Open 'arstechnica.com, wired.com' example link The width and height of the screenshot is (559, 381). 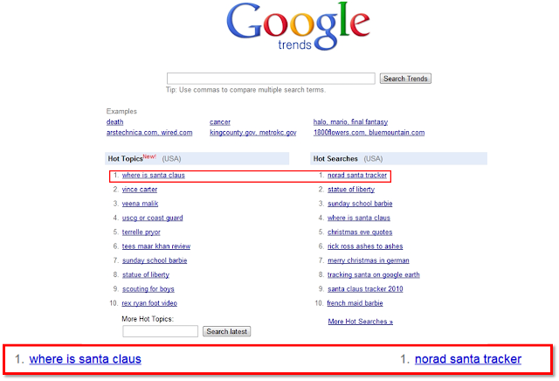[149, 133]
